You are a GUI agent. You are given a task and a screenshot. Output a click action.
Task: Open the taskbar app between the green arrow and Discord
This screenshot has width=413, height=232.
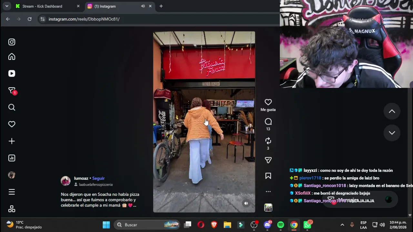click(254, 225)
